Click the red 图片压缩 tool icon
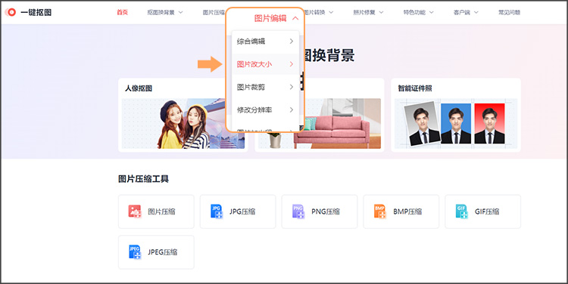Screen dimensions: 568x284 (x=135, y=211)
